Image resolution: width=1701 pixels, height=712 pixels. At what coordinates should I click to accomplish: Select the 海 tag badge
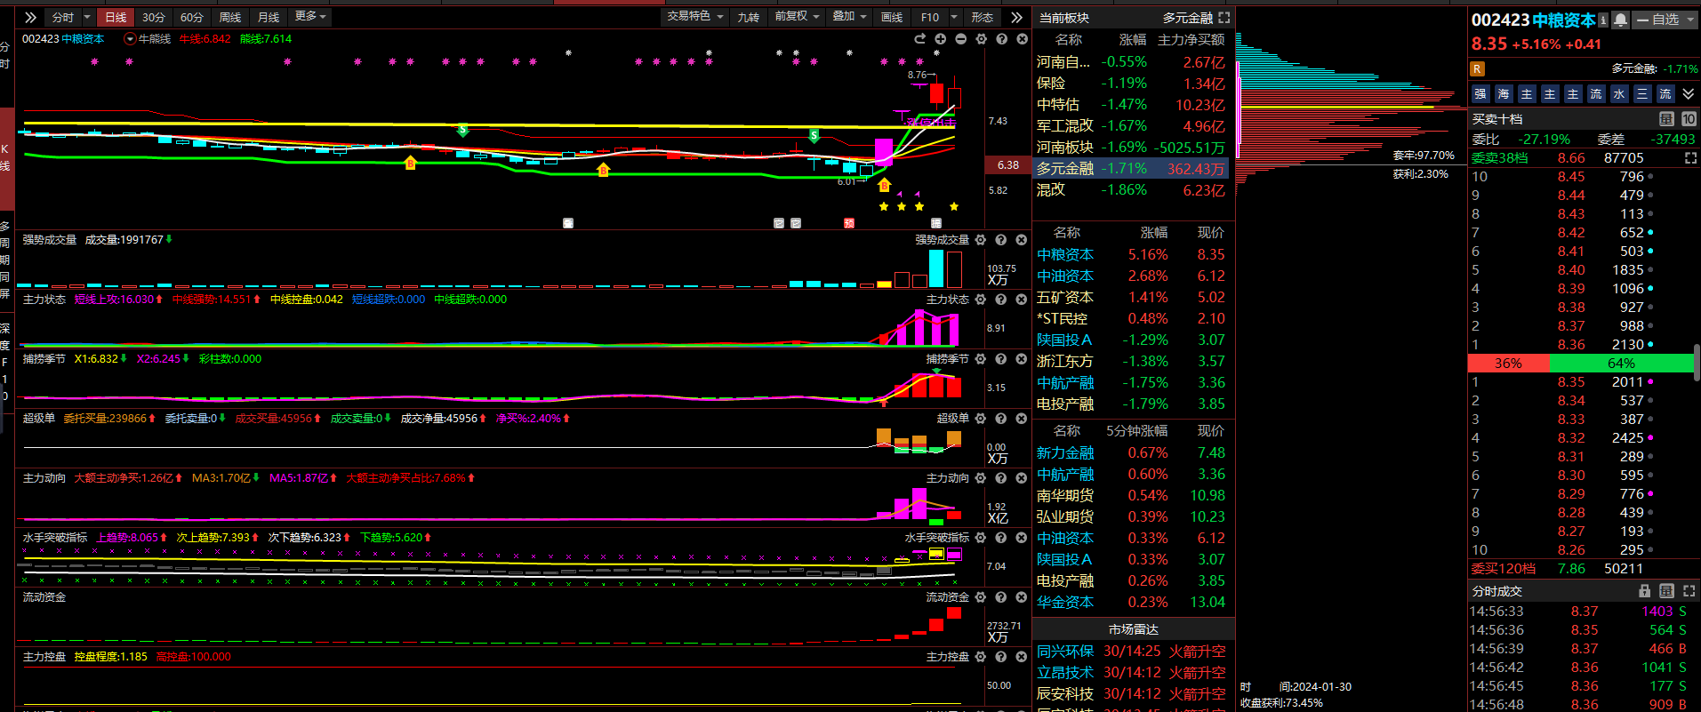(1504, 93)
